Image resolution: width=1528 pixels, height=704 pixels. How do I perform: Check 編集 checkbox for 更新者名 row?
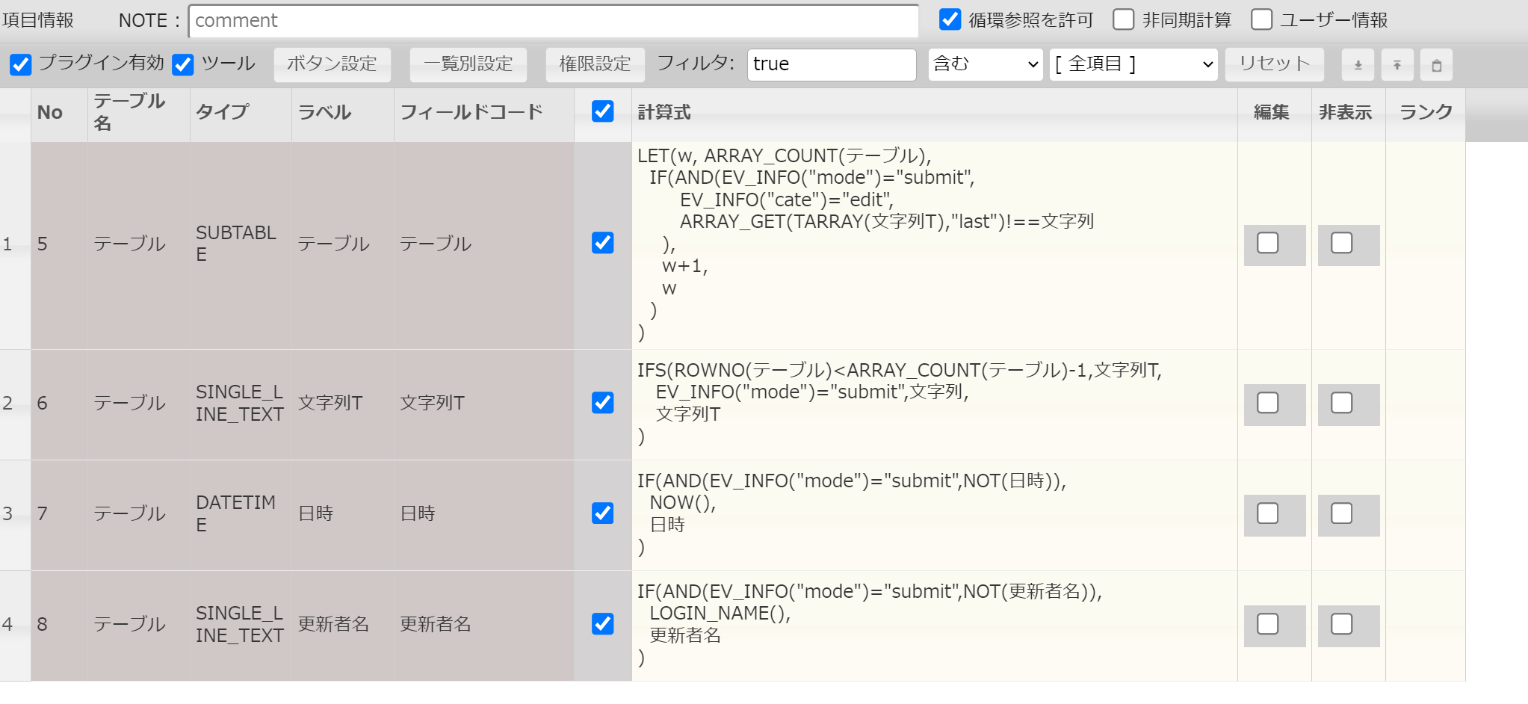coord(1268,624)
